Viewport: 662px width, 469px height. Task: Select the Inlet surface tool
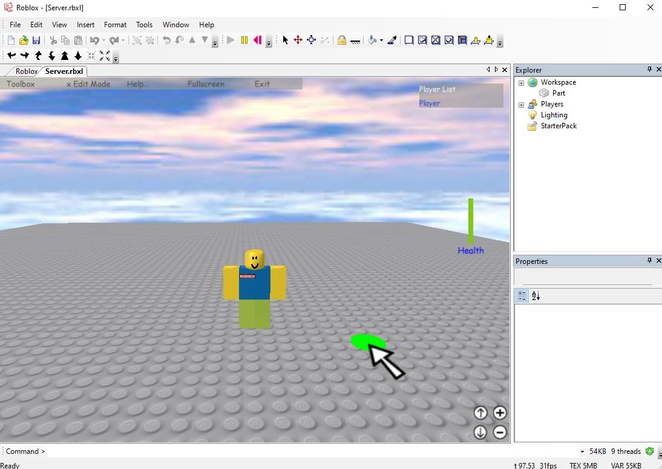462,40
